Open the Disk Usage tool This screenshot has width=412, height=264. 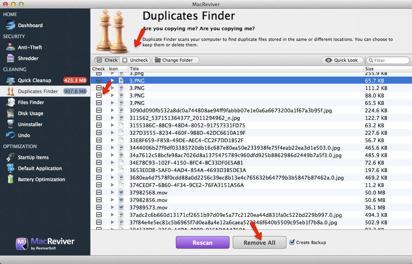pyautogui.click(x=11, y=114)
